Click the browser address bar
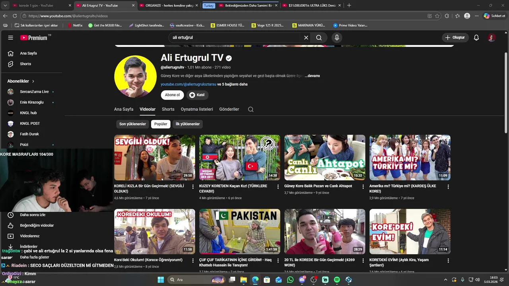This screenshot has height=286, width=509. click(x=223, y=16)
